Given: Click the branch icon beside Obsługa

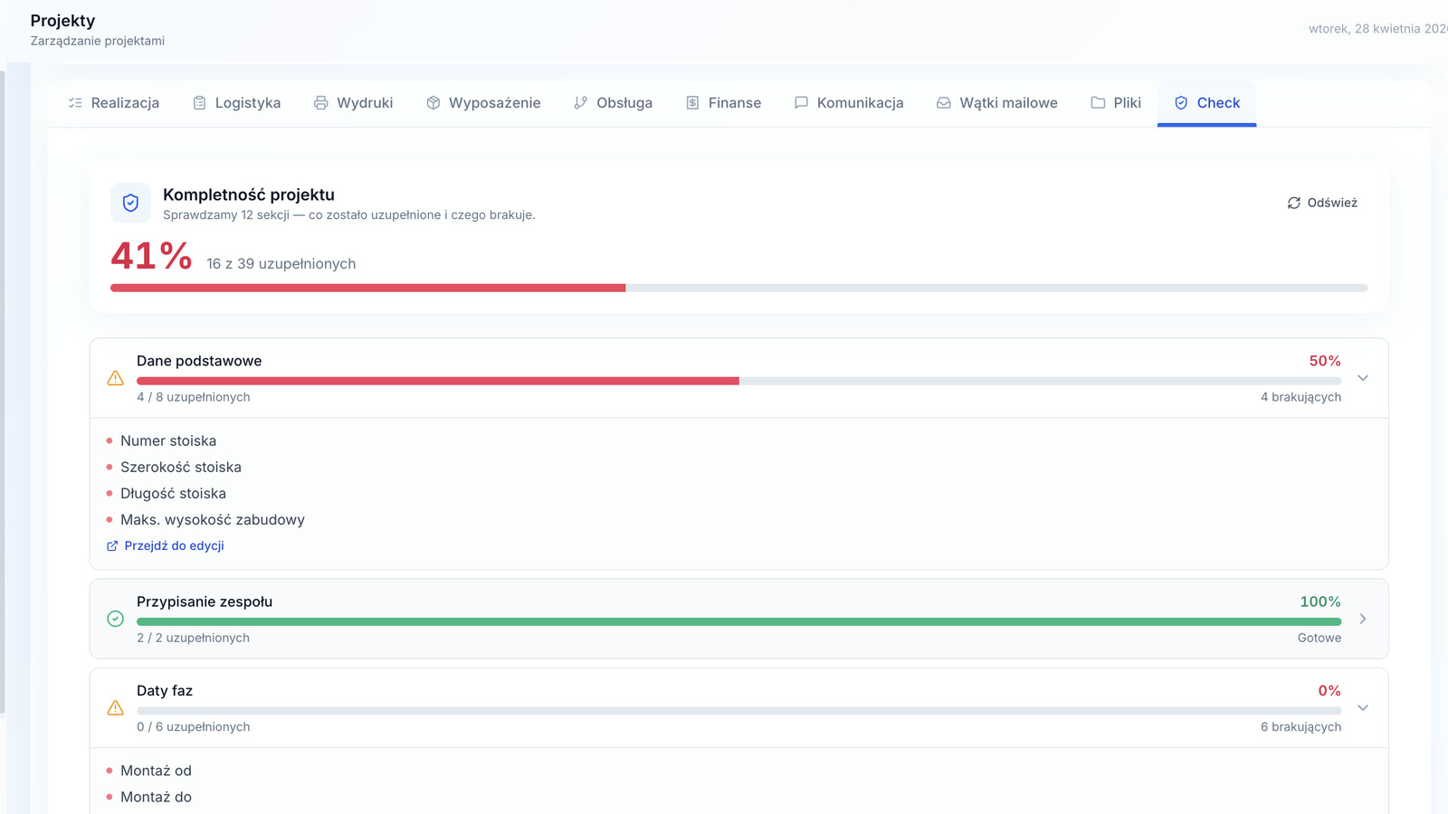Looking at the screenshot, I should point(580,103).
